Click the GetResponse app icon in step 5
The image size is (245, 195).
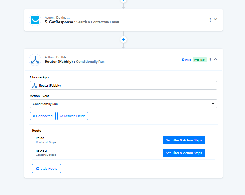[35, 20]
